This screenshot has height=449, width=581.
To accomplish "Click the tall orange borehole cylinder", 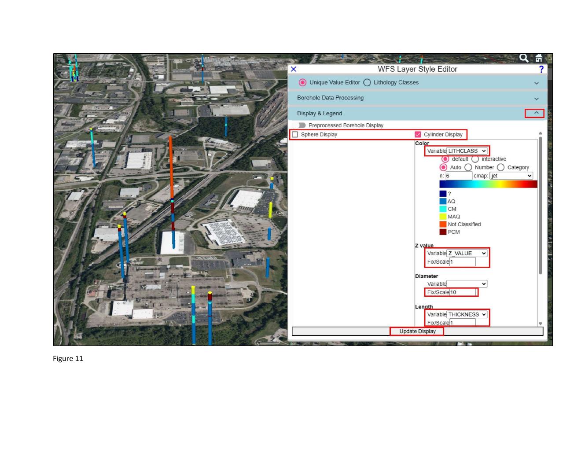I will 171,167.
